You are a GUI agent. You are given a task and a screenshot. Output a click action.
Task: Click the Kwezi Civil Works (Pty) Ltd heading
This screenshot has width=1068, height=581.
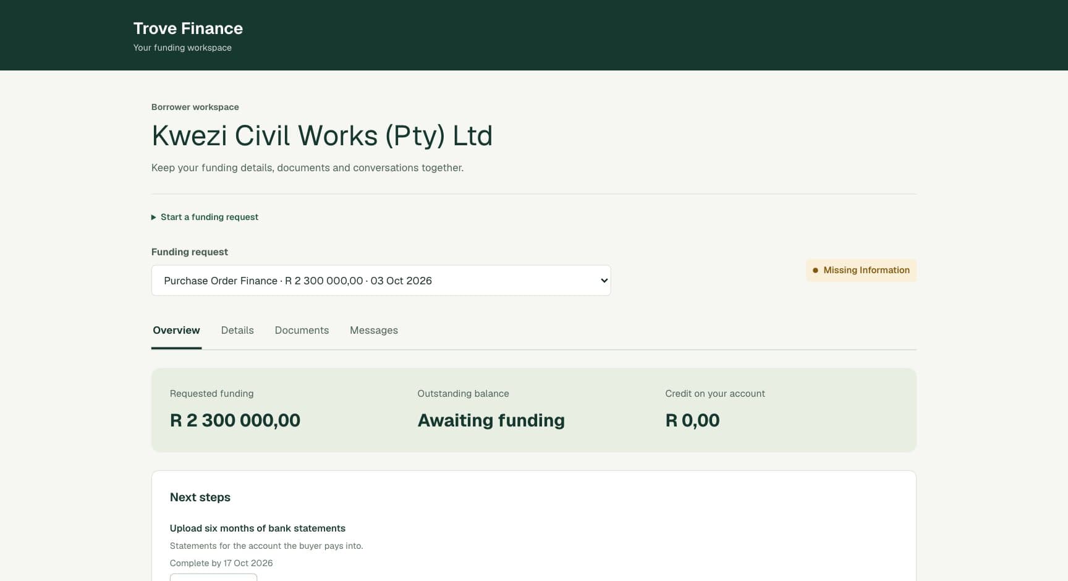[322, 136]
